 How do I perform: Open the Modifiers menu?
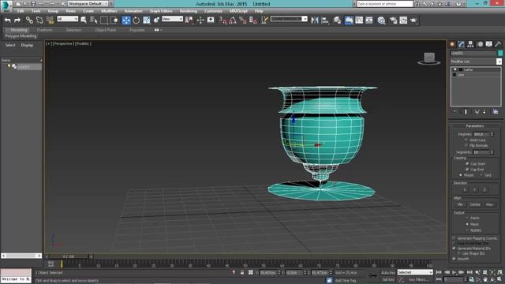click(x=109, y=11)
